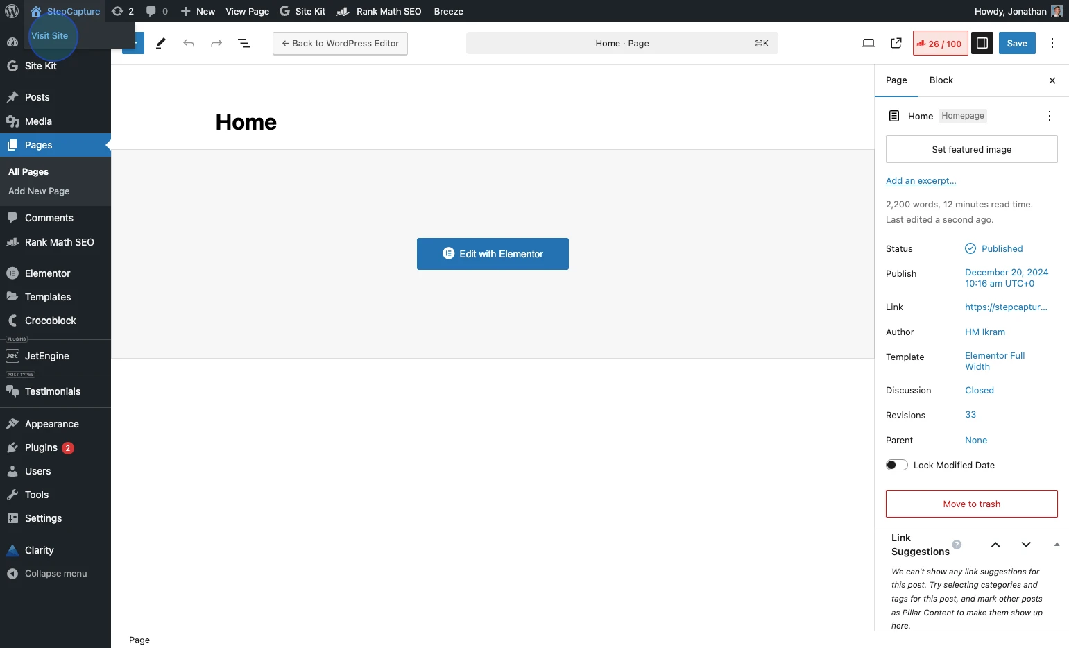Open Elementor in admin sidebar
Viewport: 1069px width, 648px height.
coord(55,273)
